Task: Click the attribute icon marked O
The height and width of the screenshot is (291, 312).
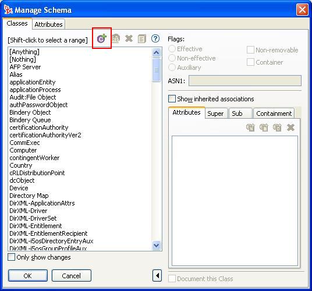Action: click(277, 127)
